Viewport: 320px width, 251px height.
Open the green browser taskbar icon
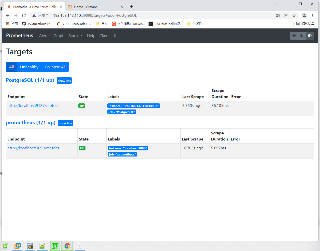click(5, 246)
